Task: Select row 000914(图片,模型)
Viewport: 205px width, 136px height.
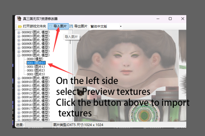Action: point(36,97)
